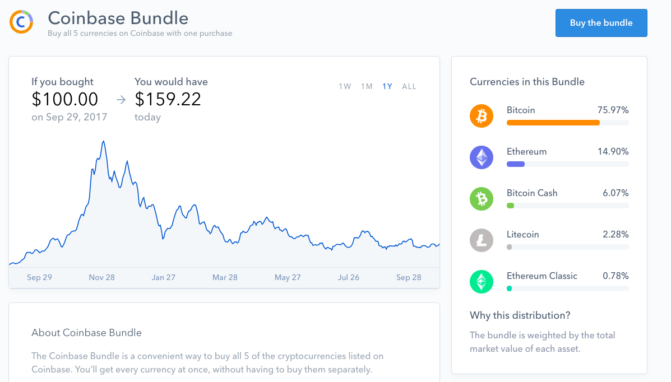This screenshot has height=382, width=671.
Task: Show the ALL time chart range
Action: coord(409,86)
